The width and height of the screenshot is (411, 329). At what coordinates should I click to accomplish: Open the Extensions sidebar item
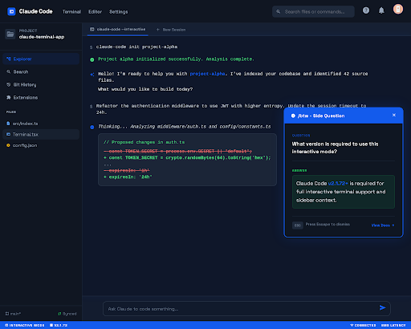(x=41, y=97)
